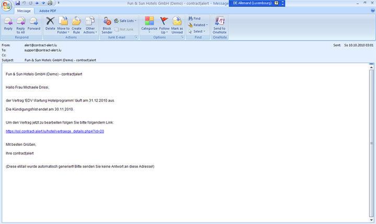Click the Reply button in ribbon
The width and height of the screenshot is (376, 224).
pyautogui.click(x=8, y=23)
